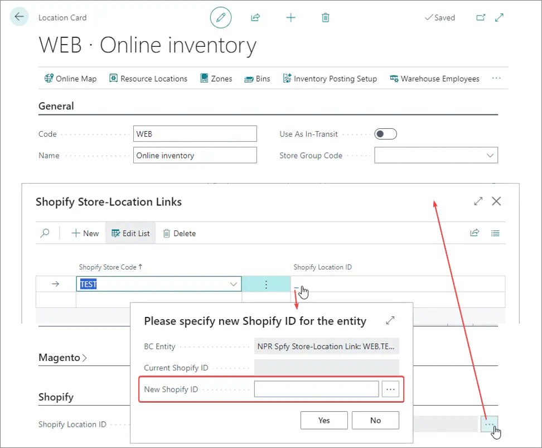Open assist-edit for Shopify Location ID

[x=489, y=424]
